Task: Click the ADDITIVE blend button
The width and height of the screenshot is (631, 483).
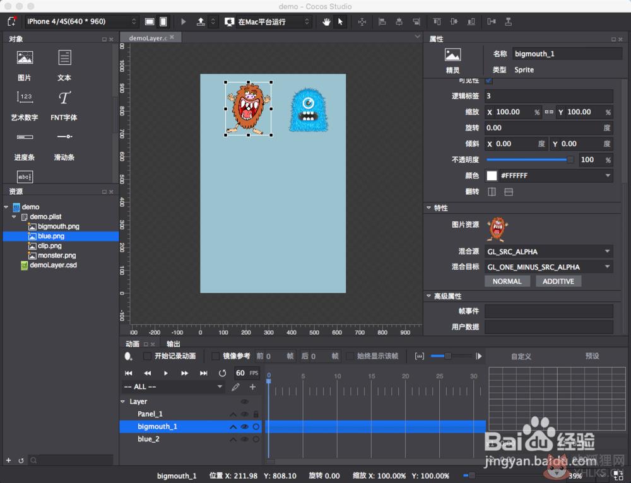Action: coord(558,281)
